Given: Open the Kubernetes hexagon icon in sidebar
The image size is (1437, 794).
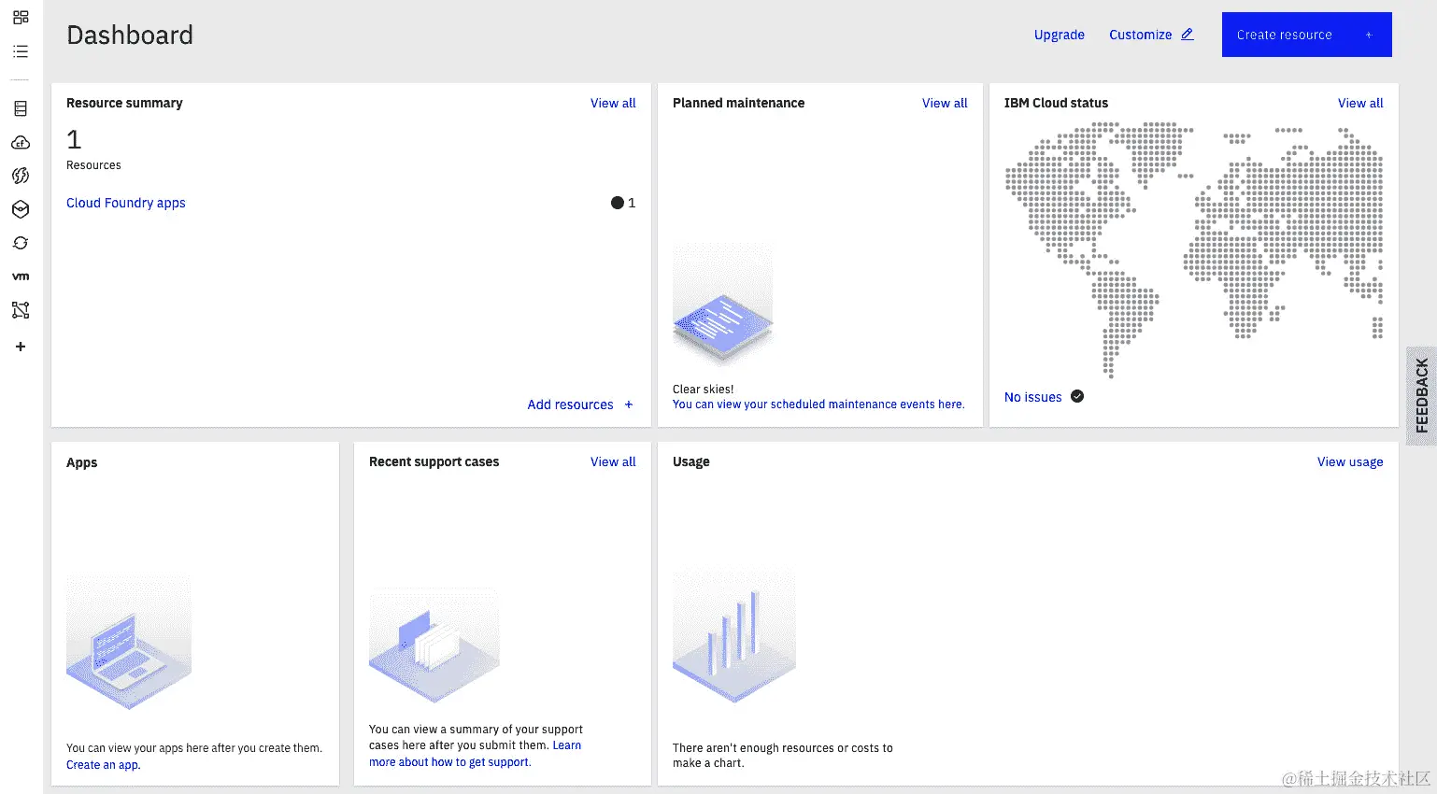Looking at the screenshot, I should click(21, 209).
